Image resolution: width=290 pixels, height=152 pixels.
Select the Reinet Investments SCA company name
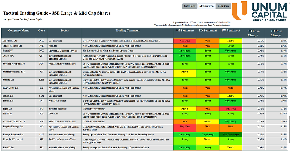click(x=14, y=72)
